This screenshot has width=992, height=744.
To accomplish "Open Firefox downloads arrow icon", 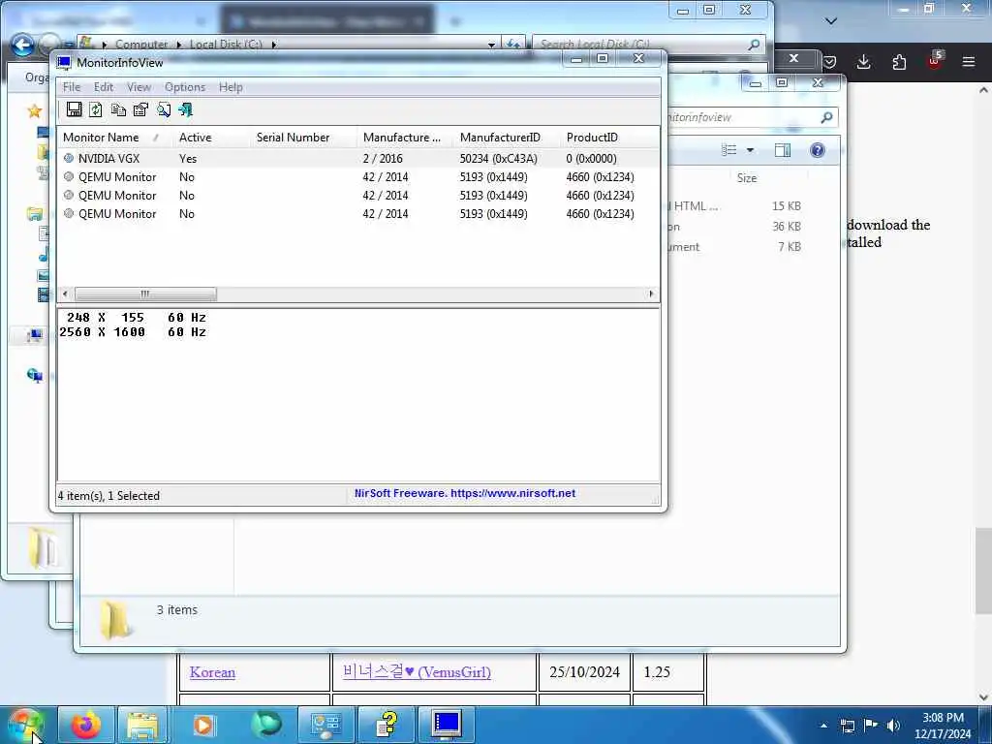I will [x=863, y=62].
